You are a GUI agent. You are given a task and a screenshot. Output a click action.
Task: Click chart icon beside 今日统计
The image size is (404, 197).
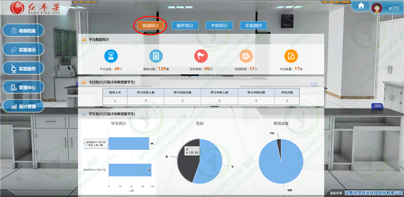pos(83,82)
